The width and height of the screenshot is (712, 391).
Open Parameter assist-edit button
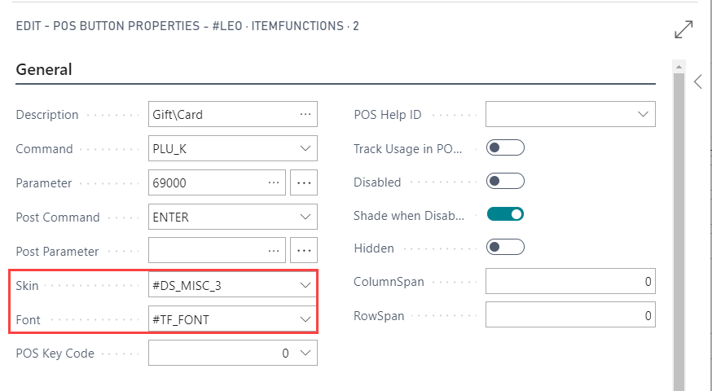point(304,183)
